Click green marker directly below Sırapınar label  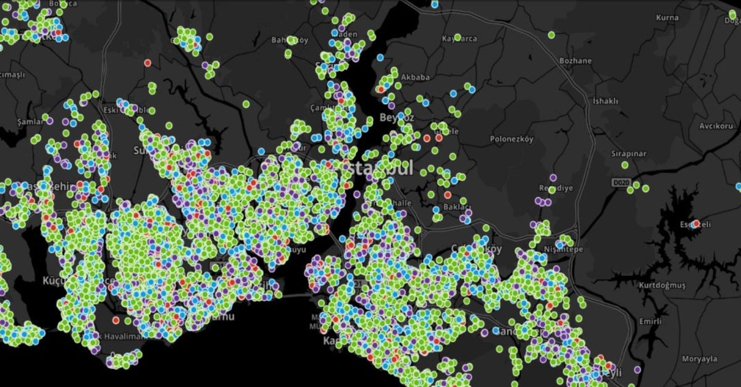[x=625, y=165]
